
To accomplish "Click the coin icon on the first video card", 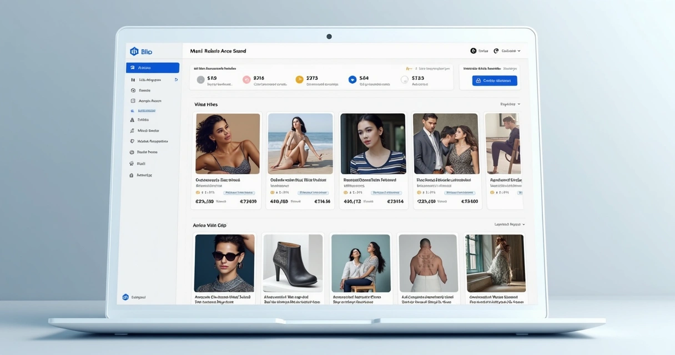I will 198,192.
